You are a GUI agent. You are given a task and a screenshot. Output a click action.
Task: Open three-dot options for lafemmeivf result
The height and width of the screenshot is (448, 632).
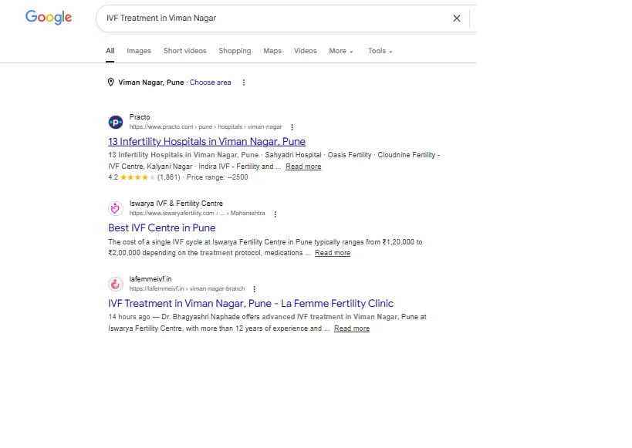click(x=255, y=289)
